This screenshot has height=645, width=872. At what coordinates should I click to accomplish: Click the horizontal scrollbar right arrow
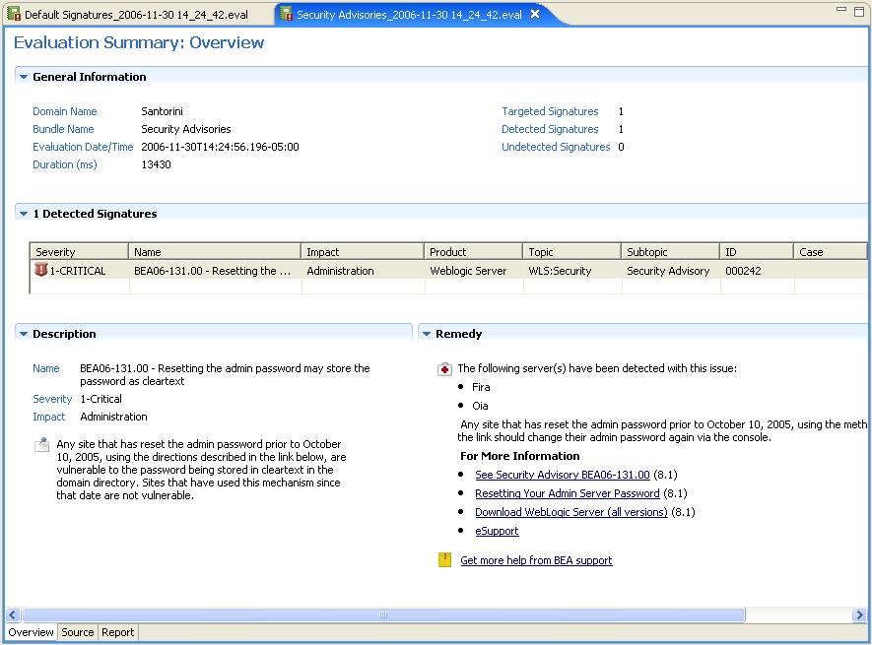point(859,615)
